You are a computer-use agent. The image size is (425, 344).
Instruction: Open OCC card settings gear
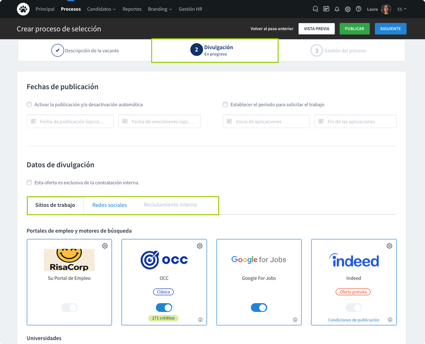point(200,246)
